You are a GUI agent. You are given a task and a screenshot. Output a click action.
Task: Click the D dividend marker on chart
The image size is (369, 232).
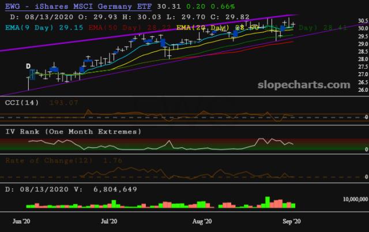coord(28,66)
